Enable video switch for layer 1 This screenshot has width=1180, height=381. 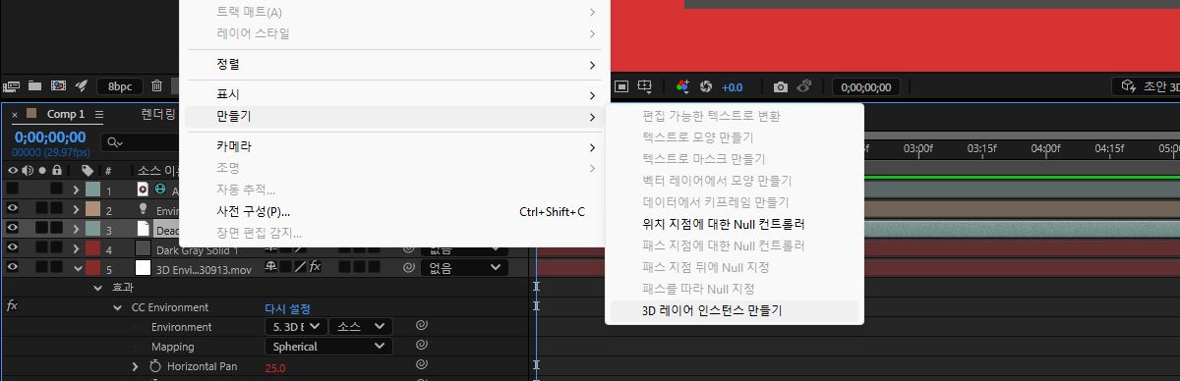pyautogui.click(x=13, y=189)
